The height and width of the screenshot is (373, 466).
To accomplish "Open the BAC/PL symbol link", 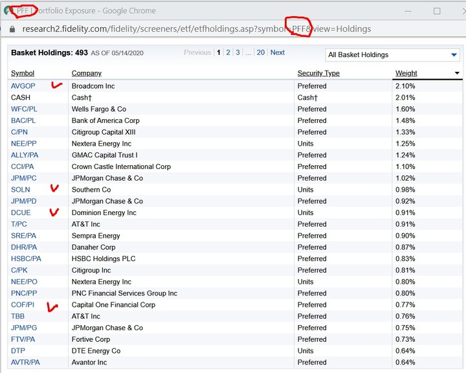I will (23, 120).
